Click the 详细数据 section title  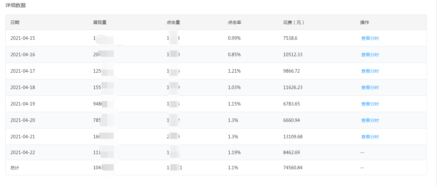click(15, 5)
